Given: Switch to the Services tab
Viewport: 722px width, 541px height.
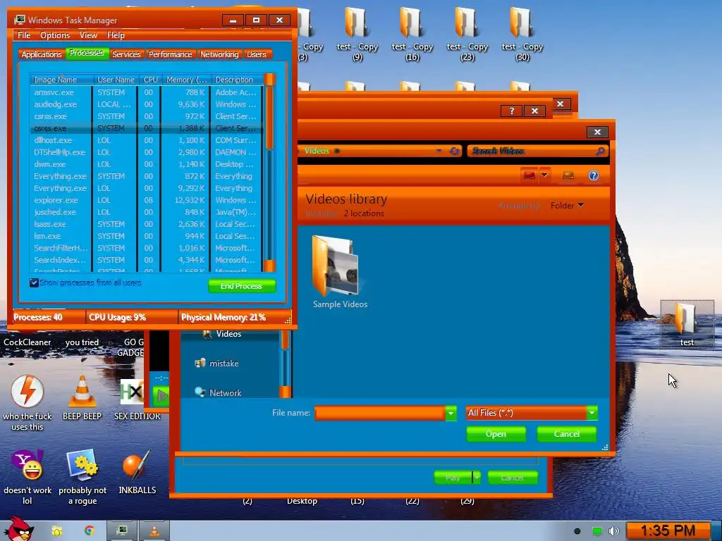Looking at the screenshot, I should pos(126,54).
